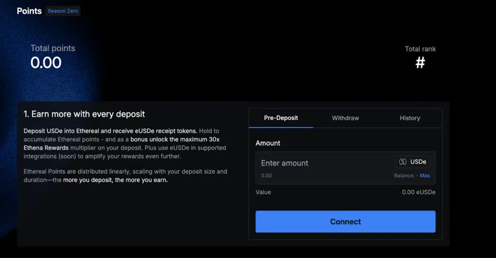
Task: Click 'Deposit USDe into Ethereal' sentence
Action: [x=110, y=131]
